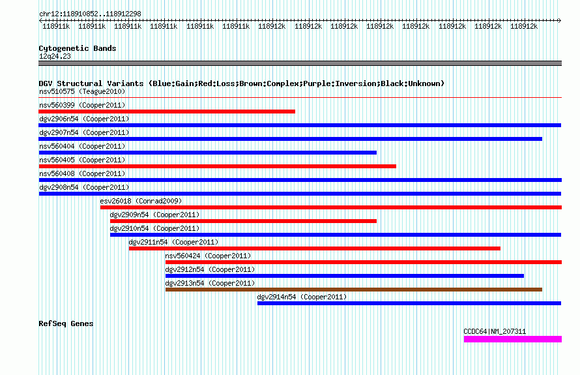
Task: Click the nsv560399 (Cooper2011) label
Action: pos(82,105)
